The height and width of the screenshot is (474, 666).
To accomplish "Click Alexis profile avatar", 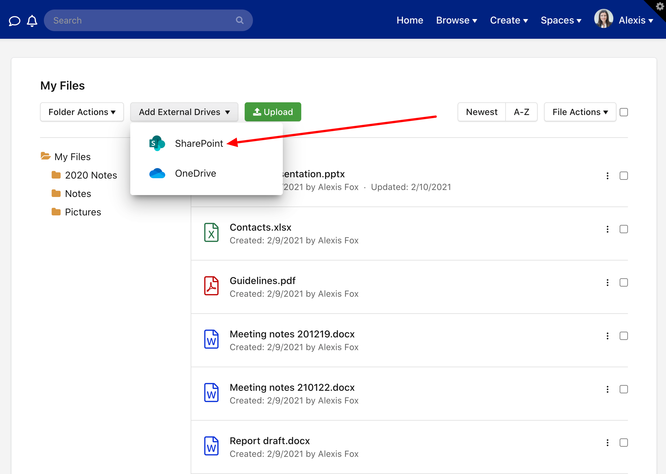I will tap(603, 18).
